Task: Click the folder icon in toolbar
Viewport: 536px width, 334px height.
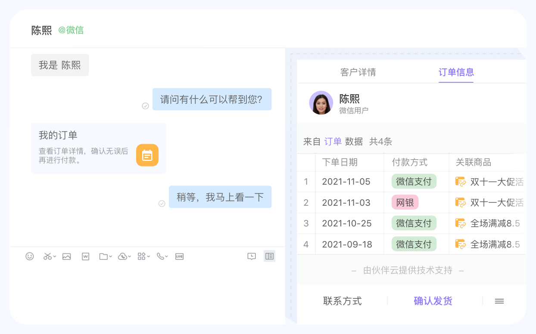Action: tap(103, 257)
